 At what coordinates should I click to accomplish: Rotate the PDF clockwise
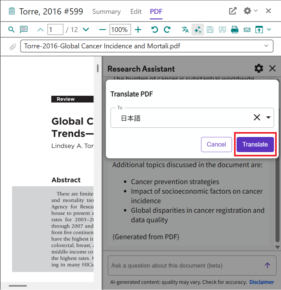point(167,30)
